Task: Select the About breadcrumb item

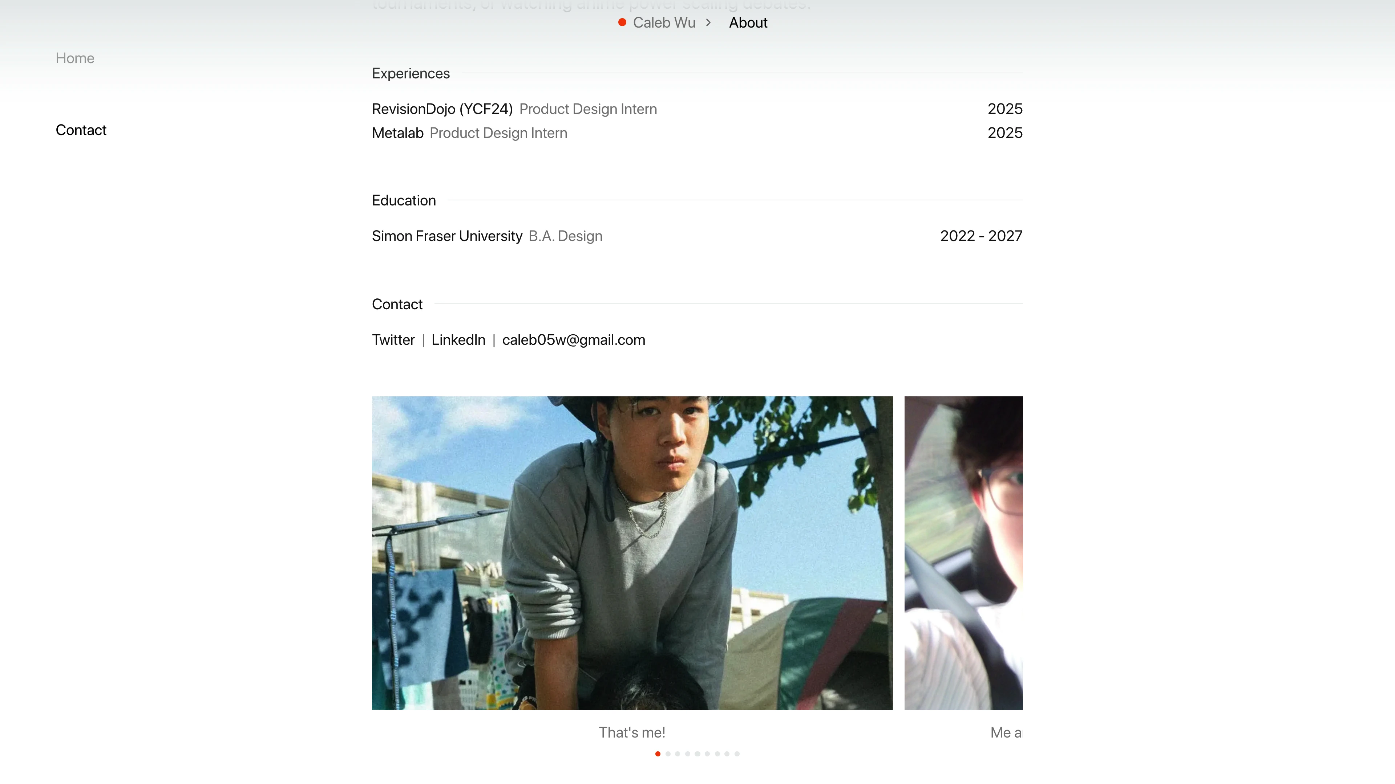Action: pos(748,23)
